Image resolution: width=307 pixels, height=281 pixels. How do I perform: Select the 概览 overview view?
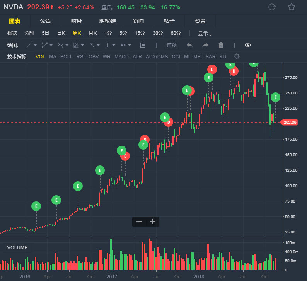[x=12, y=33]
